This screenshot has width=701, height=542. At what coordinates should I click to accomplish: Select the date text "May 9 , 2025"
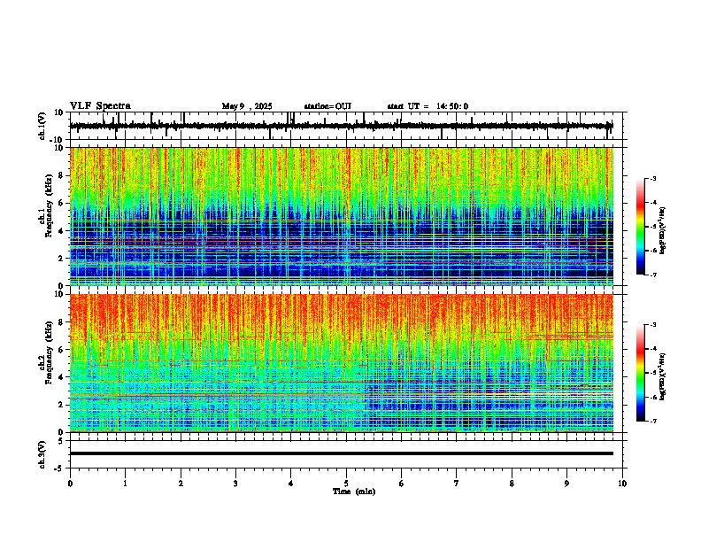(x=247, y=106)
